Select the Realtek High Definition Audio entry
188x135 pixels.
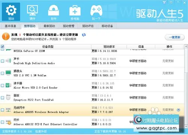(x=34, y=63)
